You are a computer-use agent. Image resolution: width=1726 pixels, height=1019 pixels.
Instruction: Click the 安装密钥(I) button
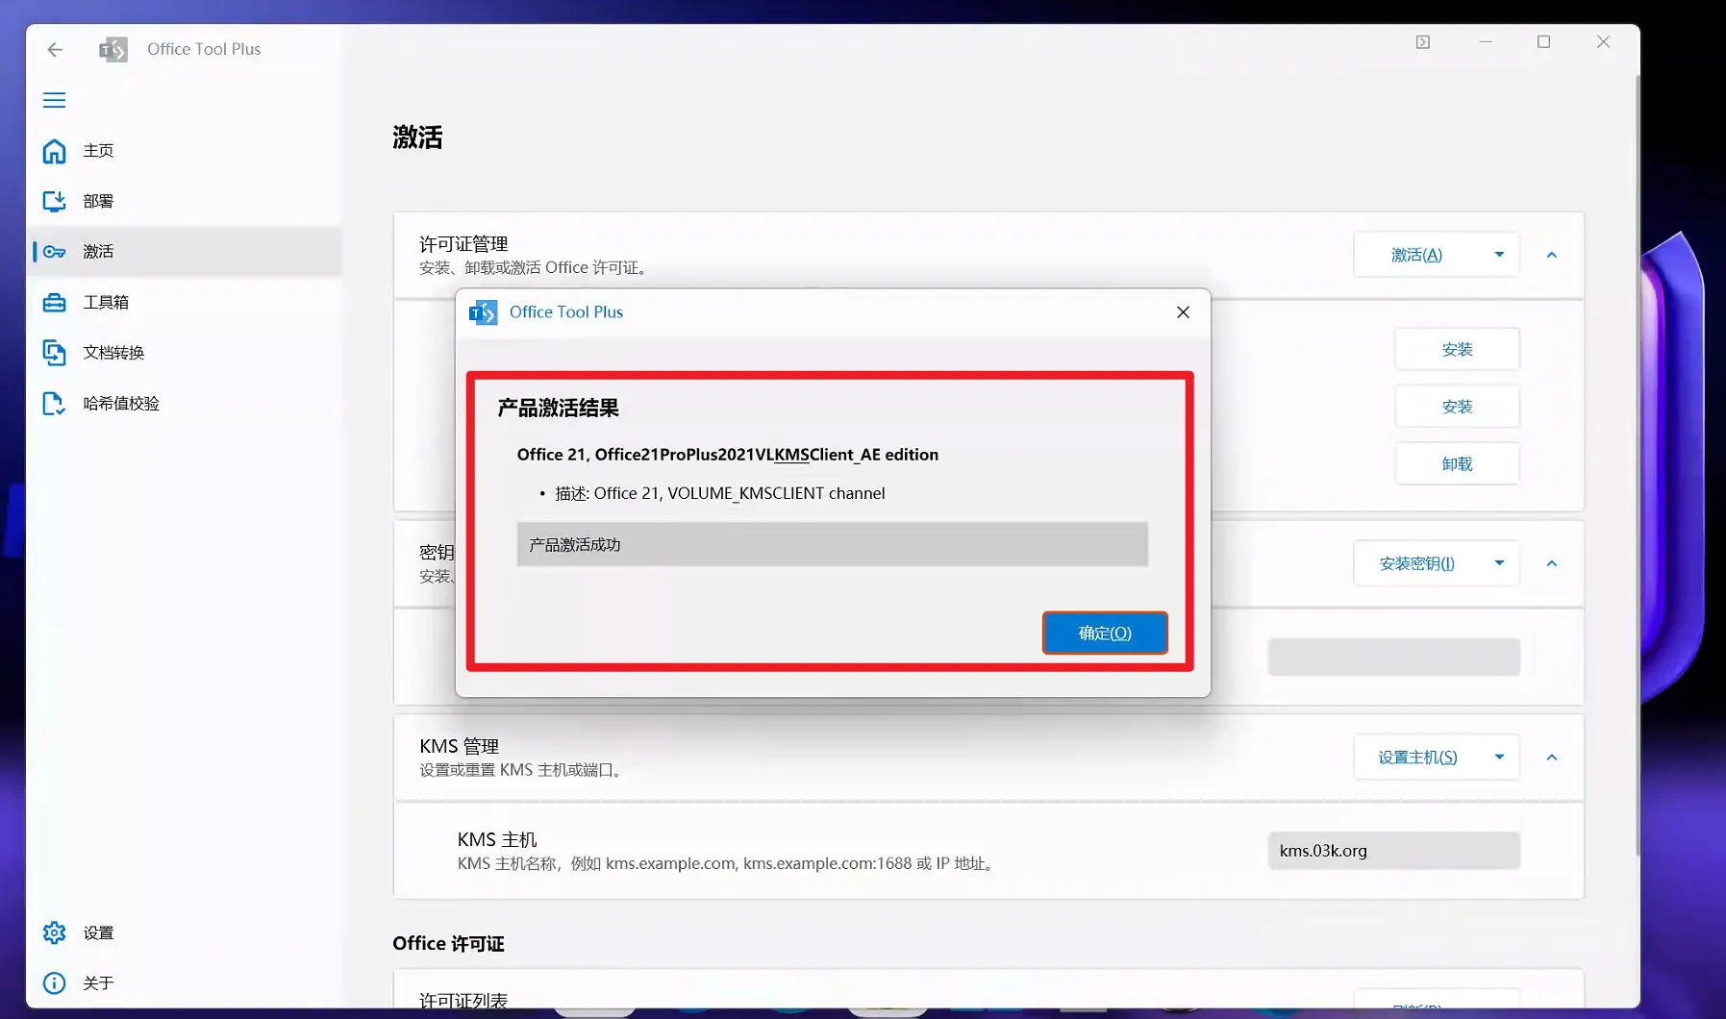[1416, 563]
